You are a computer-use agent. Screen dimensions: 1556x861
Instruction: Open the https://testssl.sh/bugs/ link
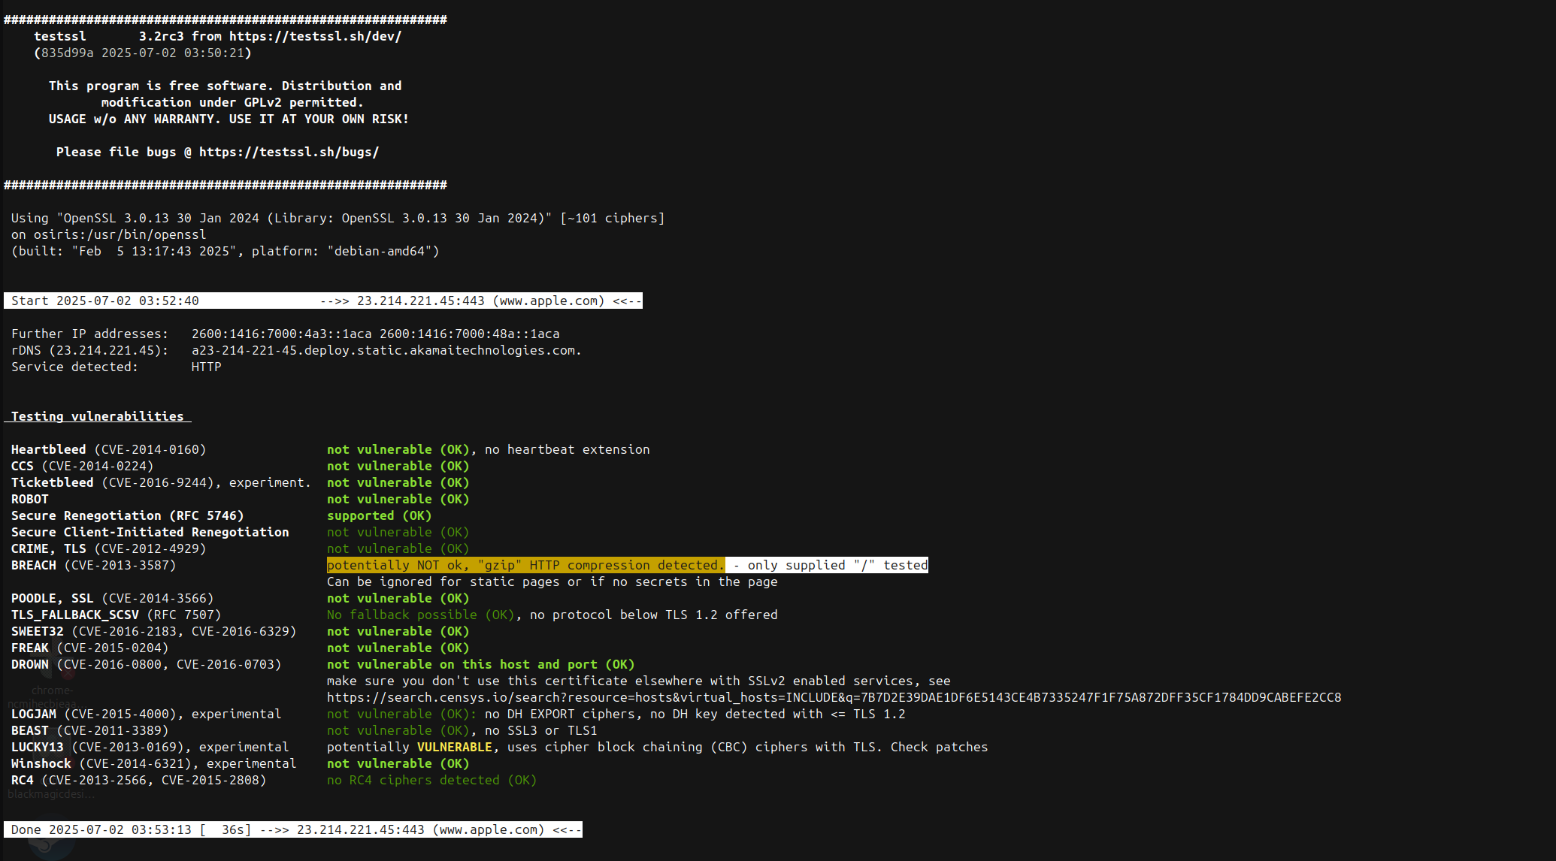click(289, 152)
